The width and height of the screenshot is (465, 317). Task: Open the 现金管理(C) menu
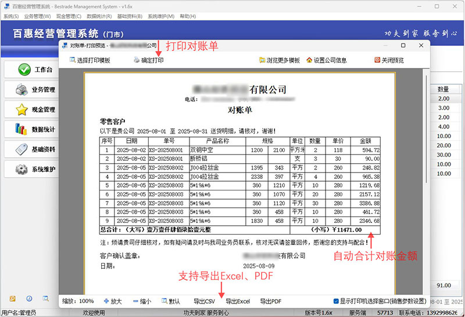69,16
